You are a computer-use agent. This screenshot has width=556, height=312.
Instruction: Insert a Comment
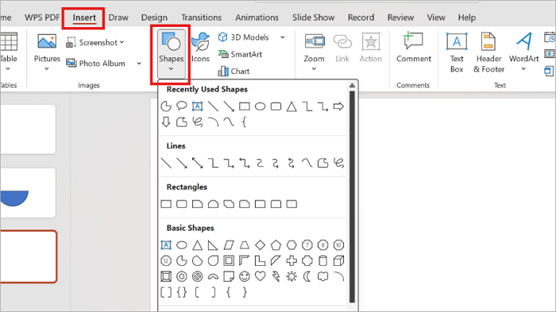(x=414, y=48)
